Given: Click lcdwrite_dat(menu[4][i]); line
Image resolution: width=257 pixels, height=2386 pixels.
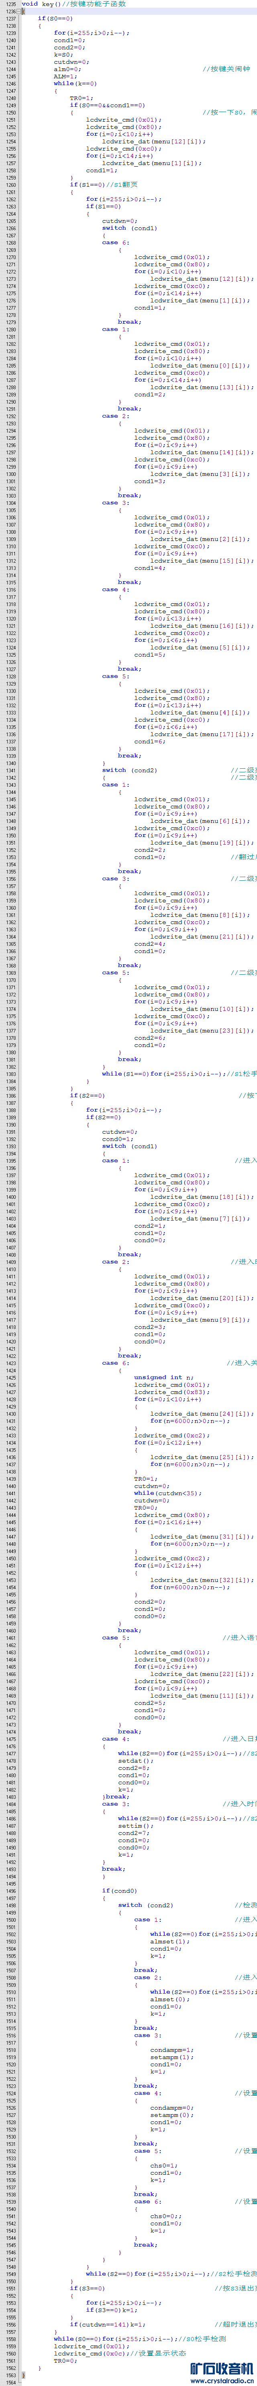Looking at the screenshot, I should click(x=200, y=712).
